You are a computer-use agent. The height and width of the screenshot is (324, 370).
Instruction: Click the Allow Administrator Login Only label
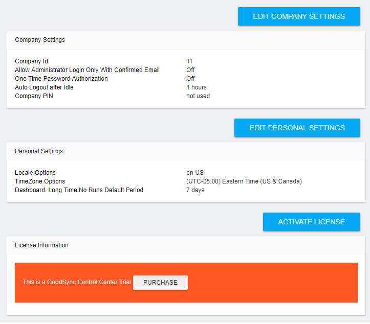pos(87,70)
